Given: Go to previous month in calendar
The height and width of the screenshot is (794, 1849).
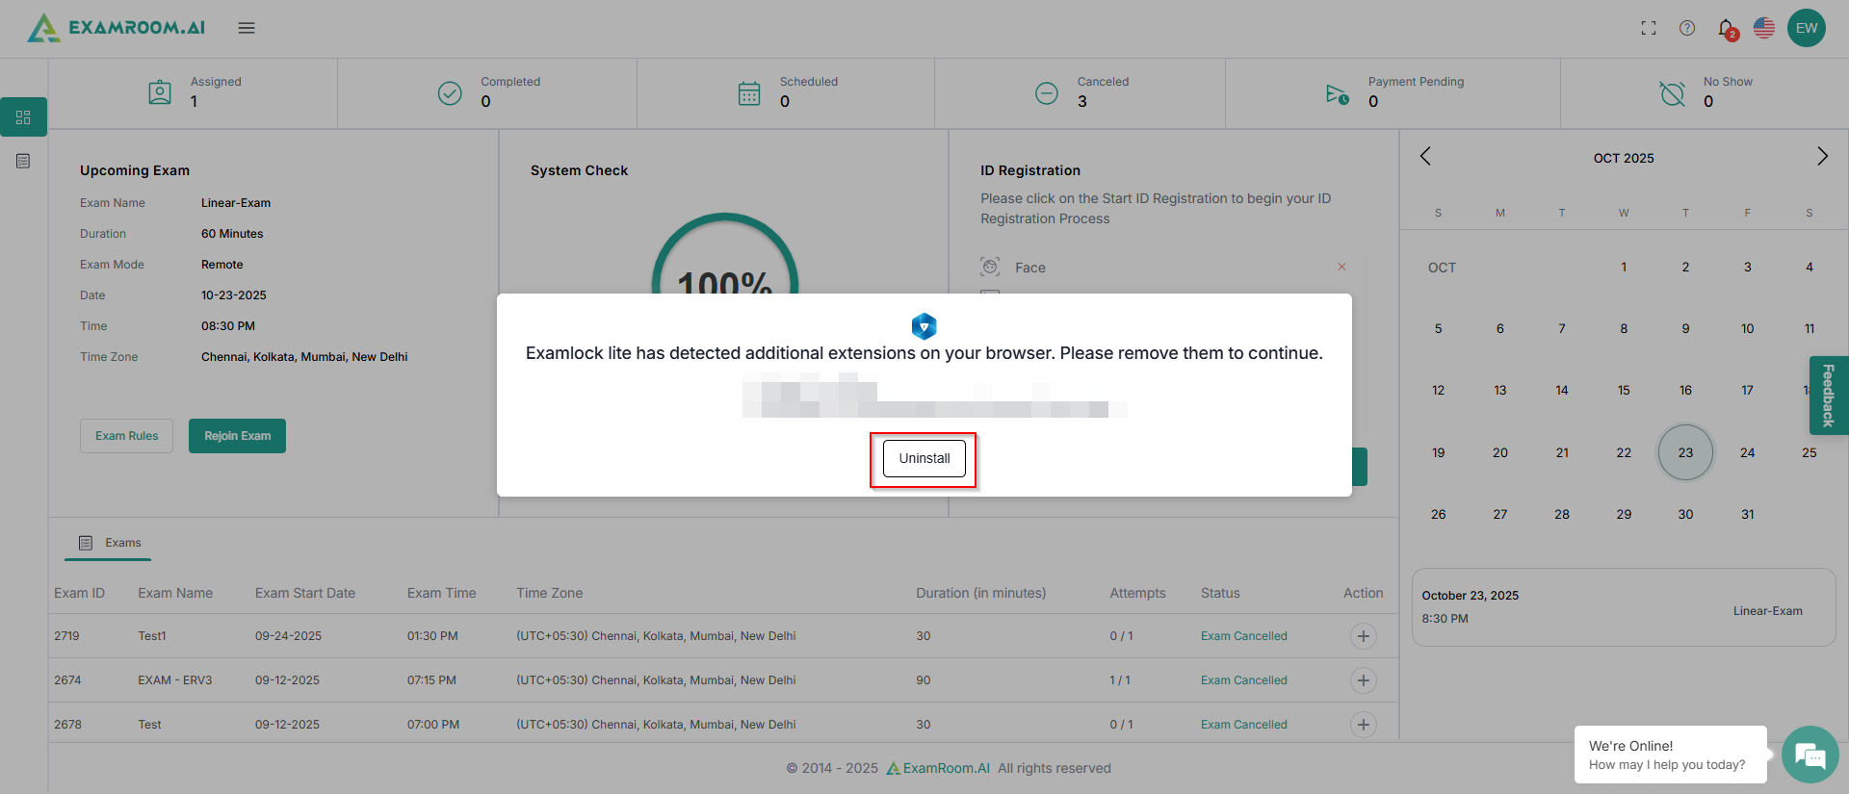Looking at the screenshot, I should pyautogui.click(x=1425, y=157).
